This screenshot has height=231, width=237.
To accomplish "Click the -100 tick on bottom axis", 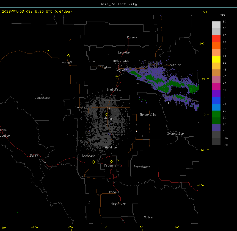I will pyautogui.click(x=34, y=227).
